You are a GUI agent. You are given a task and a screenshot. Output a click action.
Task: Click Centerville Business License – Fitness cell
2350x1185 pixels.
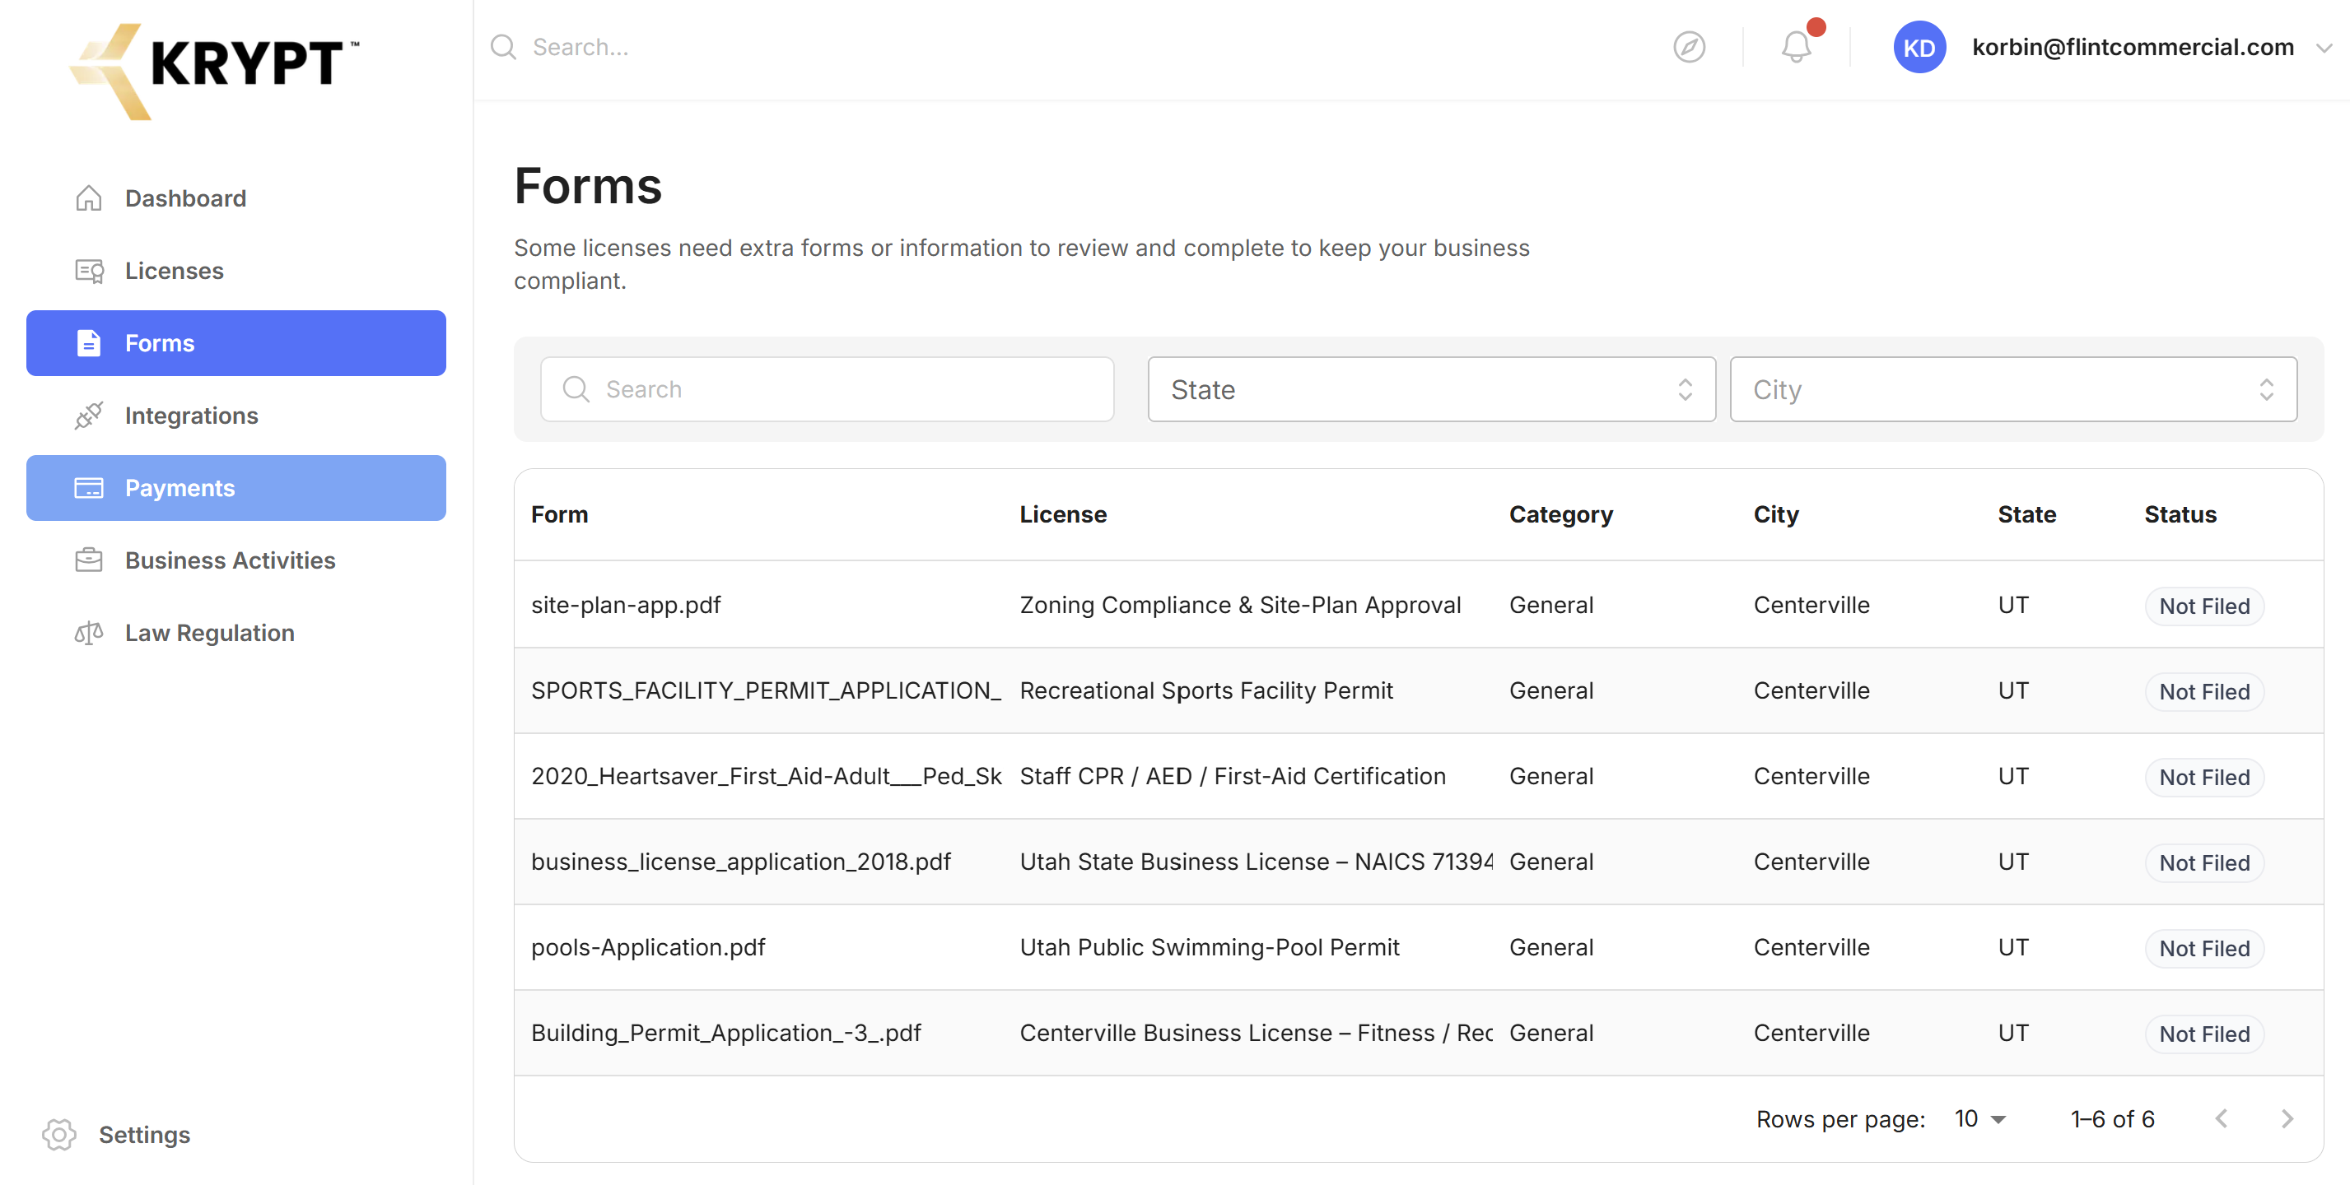pos(1257,1033)
